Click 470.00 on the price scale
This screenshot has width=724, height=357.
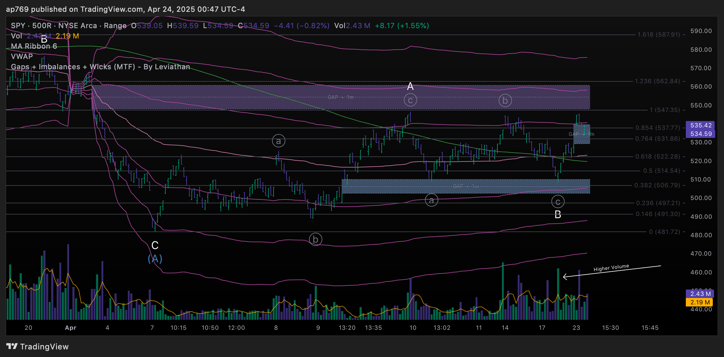click(701, 254)
